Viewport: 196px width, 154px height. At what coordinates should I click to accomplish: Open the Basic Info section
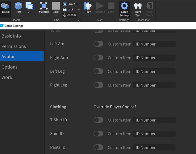pyautogui.click(x=11, y=36)
